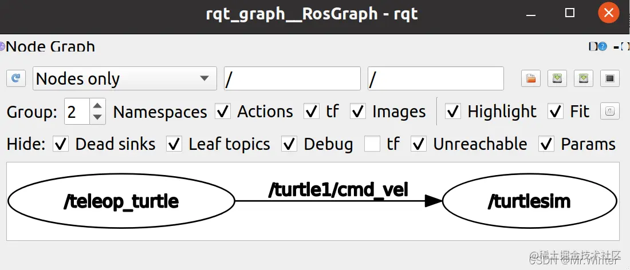Screen dimensions: 630x270
Task: Click the first namespace filter field
Action: click(292, 78)
